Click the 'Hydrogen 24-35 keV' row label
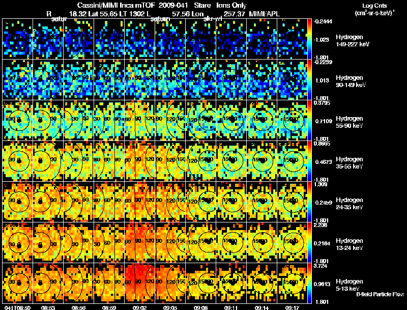The image size is (407, 310). (349, 204)
